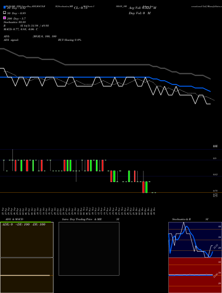This screenshot has height=293, width=222.
Task: Click the orange 0.75 price level line
Action: [x=111, y=193]
